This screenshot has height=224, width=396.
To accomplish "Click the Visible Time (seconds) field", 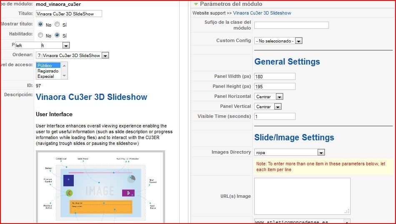I will [275, 116].
